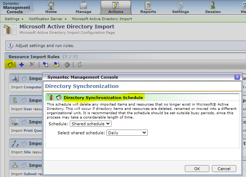Click schedule icon in Import Subnet rule header
Screen dimensions: 246x177
tap(24, 165)
